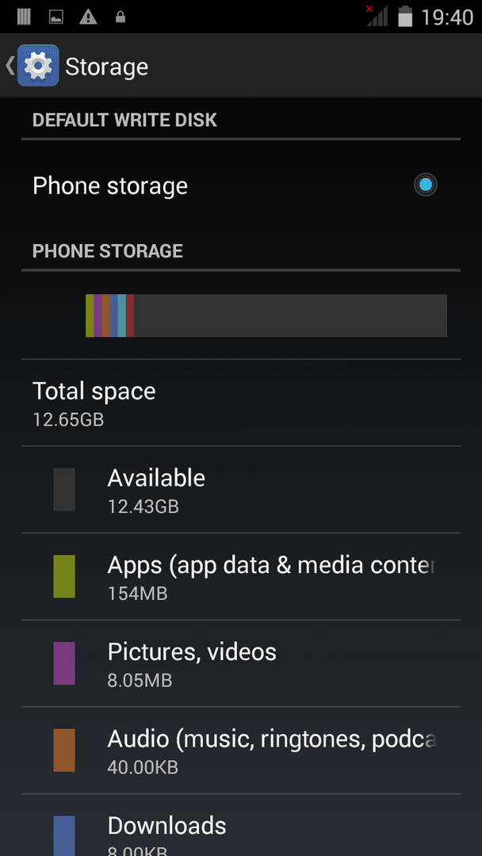Screen dimensions: 482x856
Task: Open the Downloads storage entry
Action: click(241, 825)
